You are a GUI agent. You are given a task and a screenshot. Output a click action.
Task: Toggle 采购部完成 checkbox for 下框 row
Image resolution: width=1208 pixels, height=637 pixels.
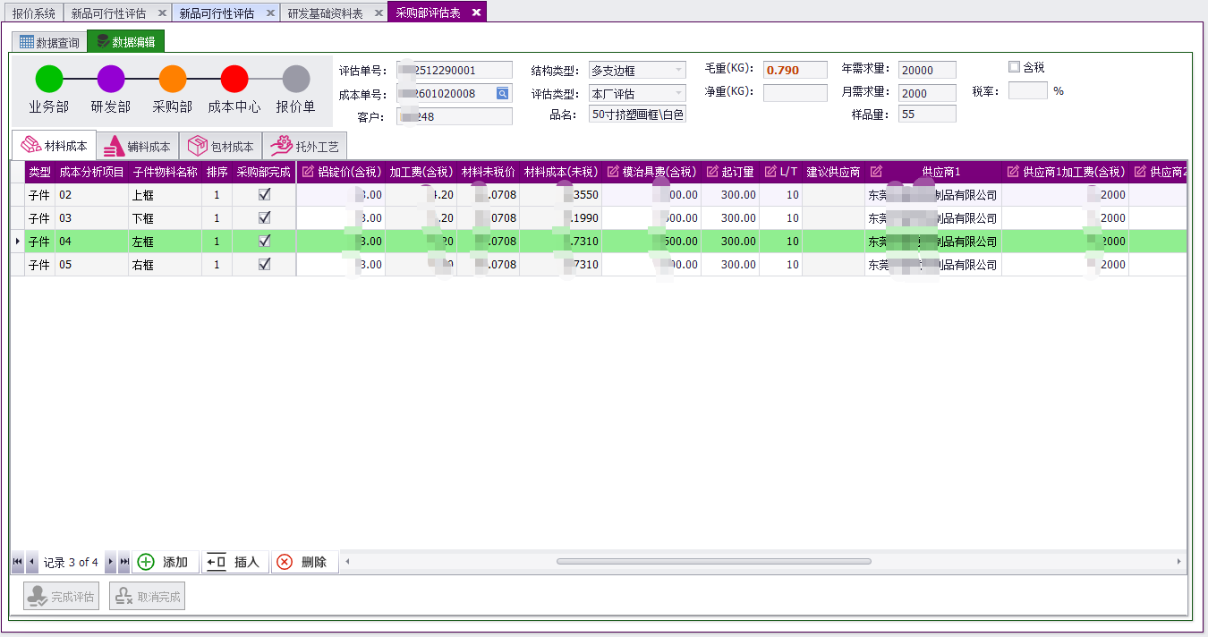pos(264,217)
